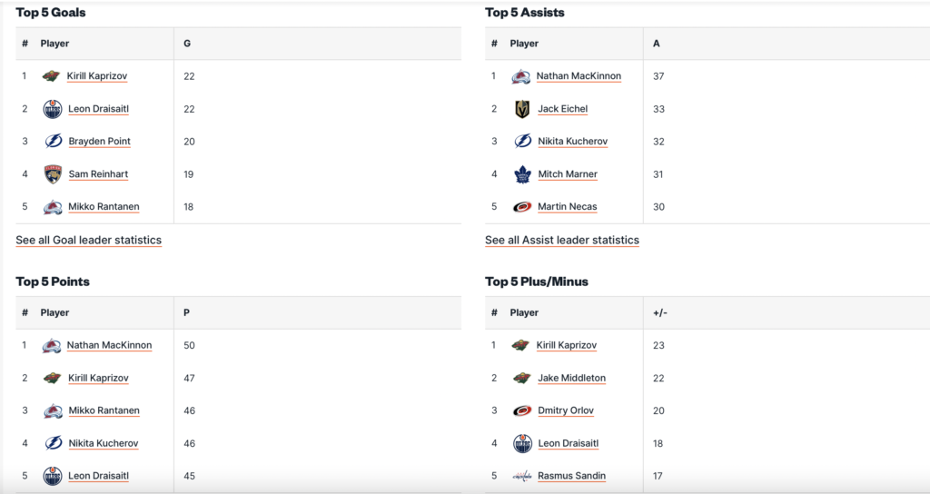Click Nikita Kucherov in Top 5 Points
Screen dimensions: 930x494
point(103,443)
